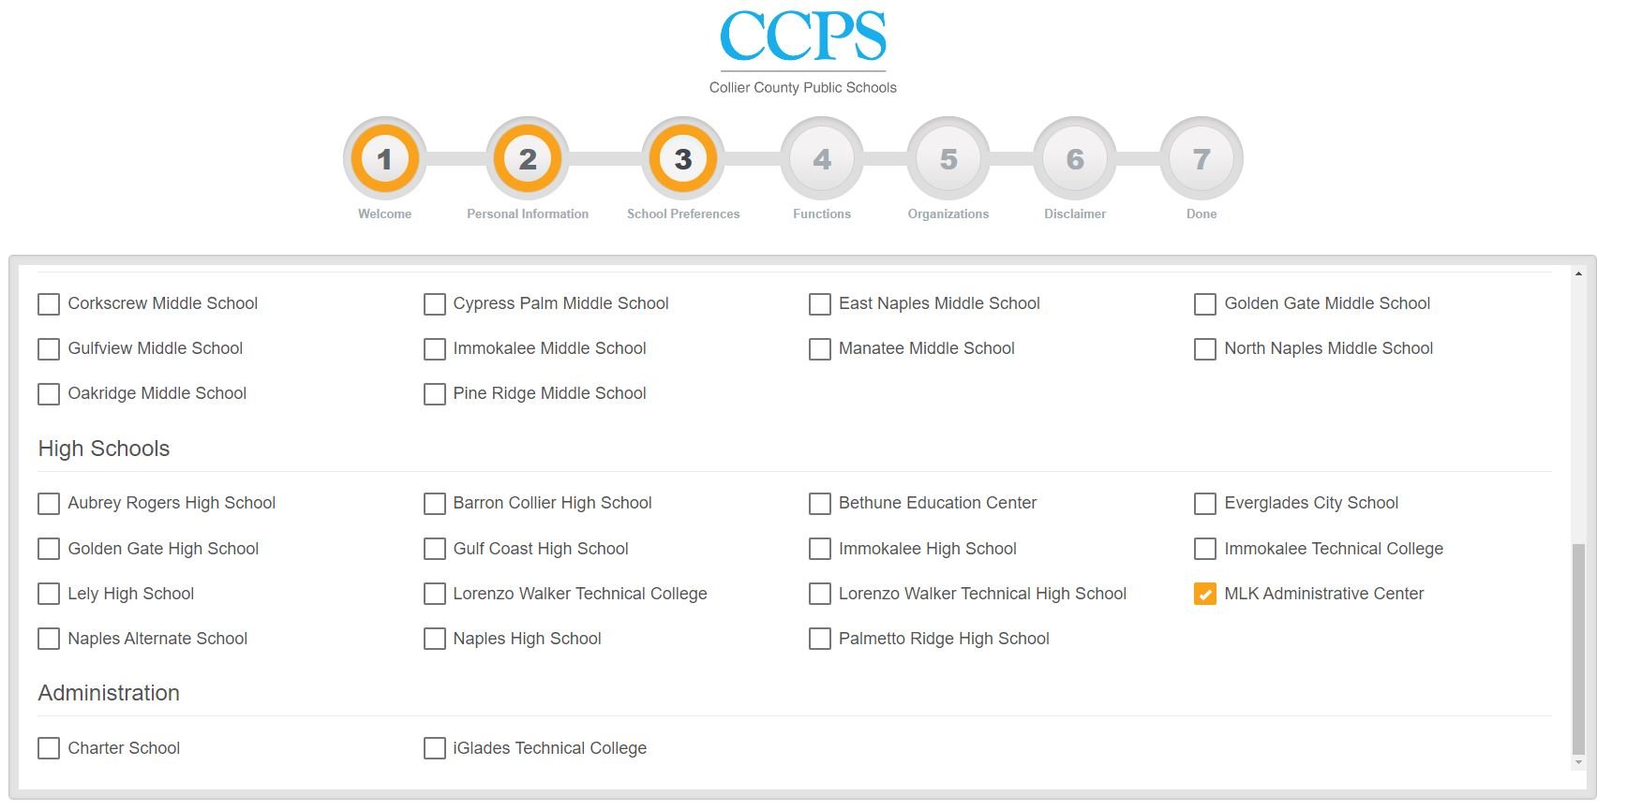Jump to step 4 Functions circle
The width and height of the screenshot is (1627, 810).
(822, 159)
